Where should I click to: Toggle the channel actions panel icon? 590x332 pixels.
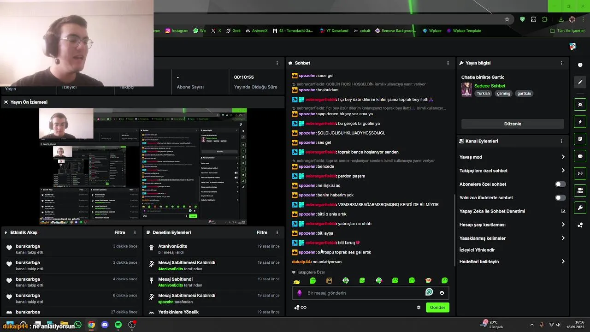[x=580, y=190]
